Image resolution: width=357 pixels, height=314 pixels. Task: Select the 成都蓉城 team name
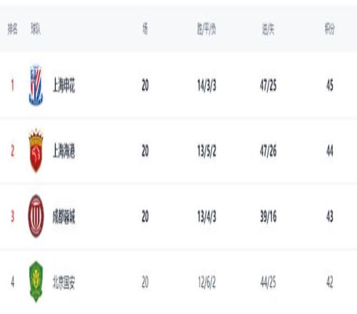64,217
